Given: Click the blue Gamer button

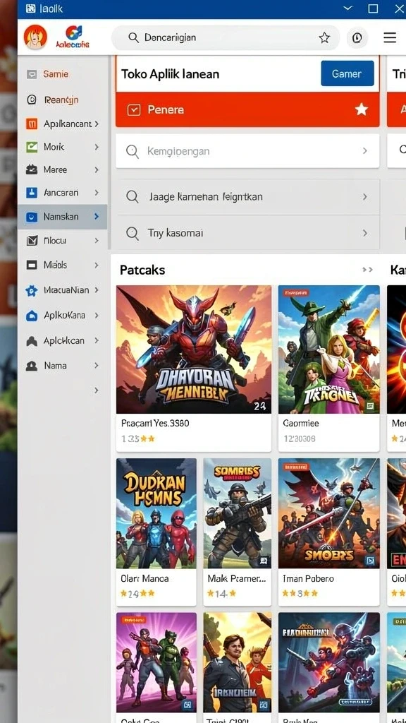Looking at the screenshot, I should pos(347,73).
